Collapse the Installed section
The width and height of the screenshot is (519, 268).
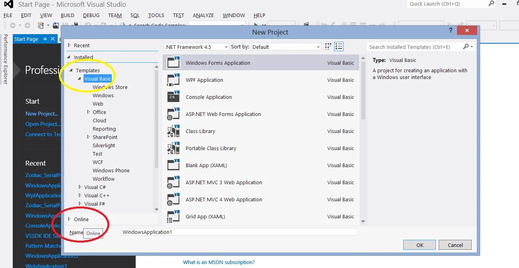[x=69, y=57]
